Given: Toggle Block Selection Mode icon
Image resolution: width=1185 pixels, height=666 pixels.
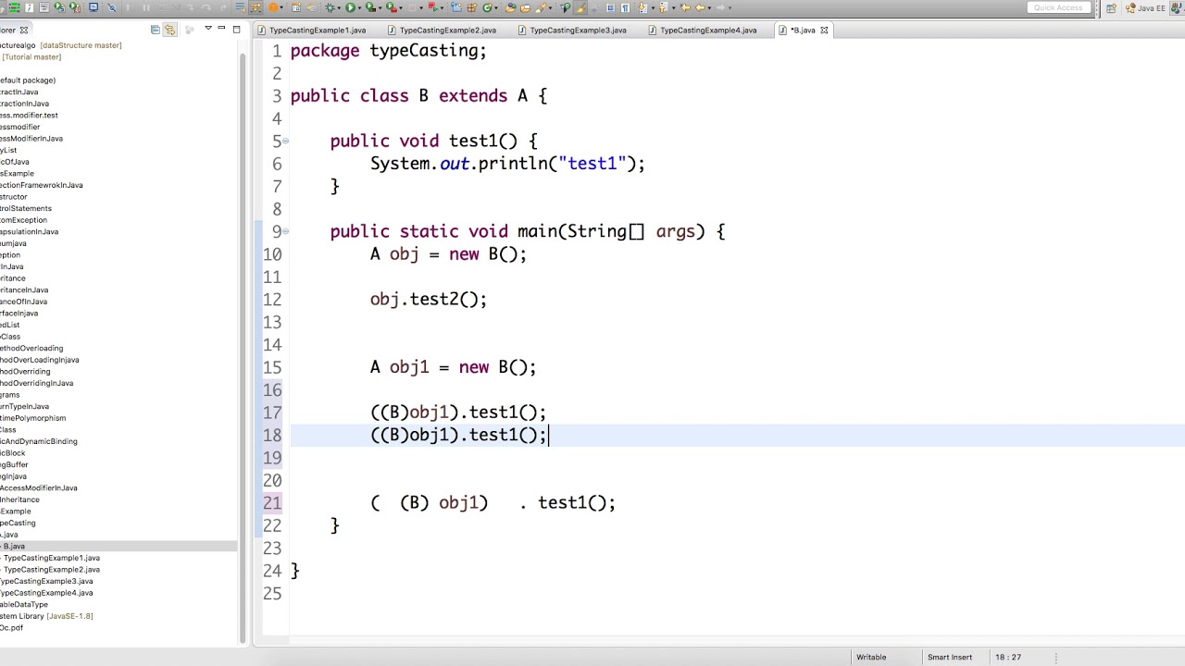Looking at the screenshot, I should tap(610, 7).
